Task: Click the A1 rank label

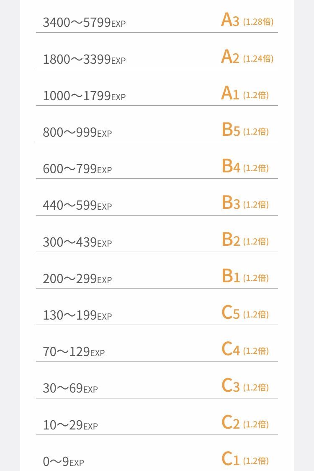Action: (230, 93)
